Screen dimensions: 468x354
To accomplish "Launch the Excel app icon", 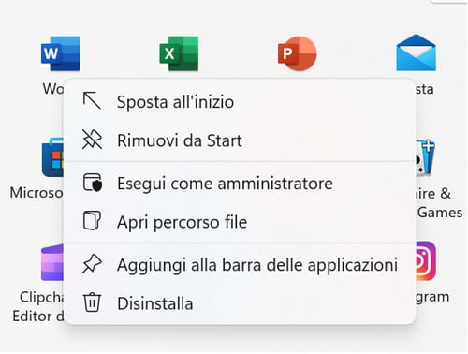I will 179,53.
